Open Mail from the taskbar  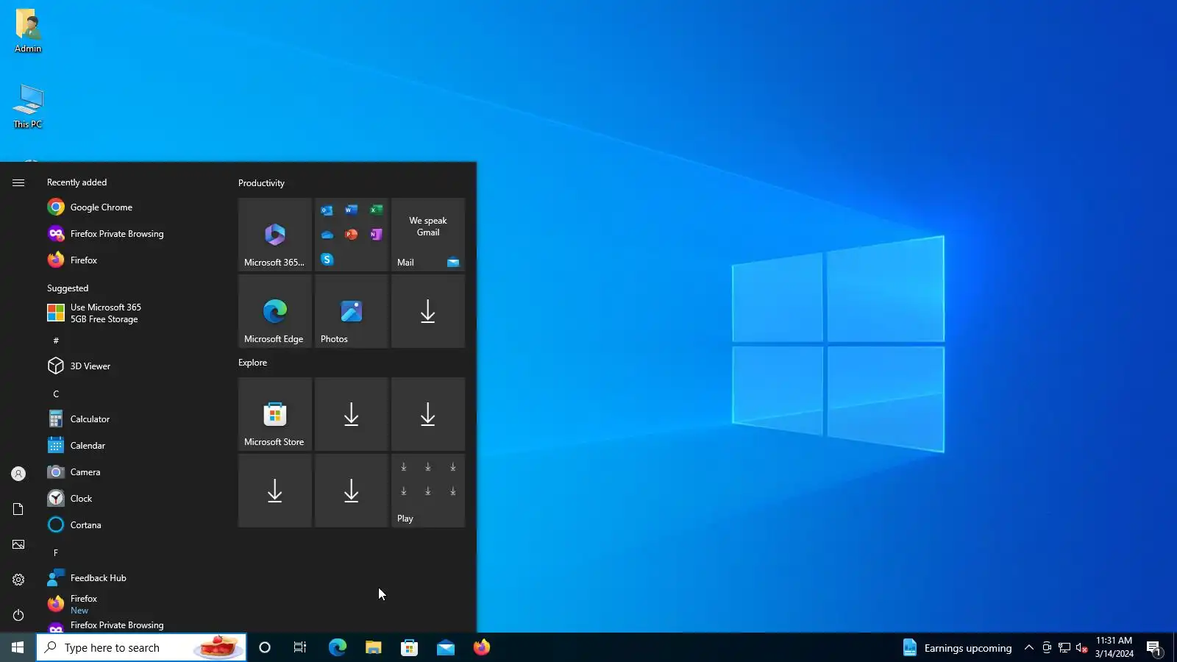click(445, 647)
